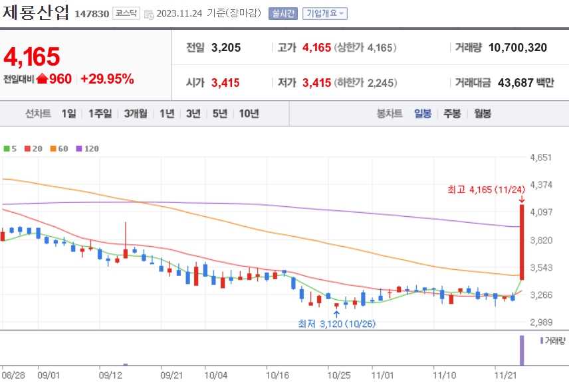This screenshot has width=569, height=392.
Task: Click the stock code 147830
Action: coord(92,14)
